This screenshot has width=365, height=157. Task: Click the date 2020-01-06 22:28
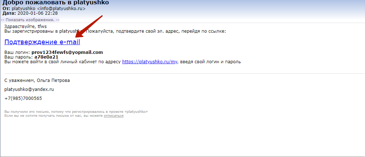pos(38,13)
